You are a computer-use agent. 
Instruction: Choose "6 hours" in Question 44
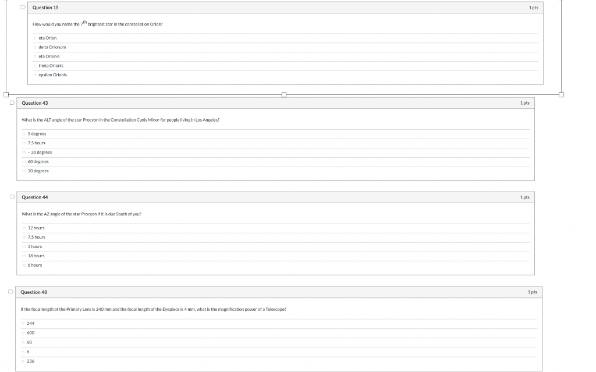(x=24, y=265)
